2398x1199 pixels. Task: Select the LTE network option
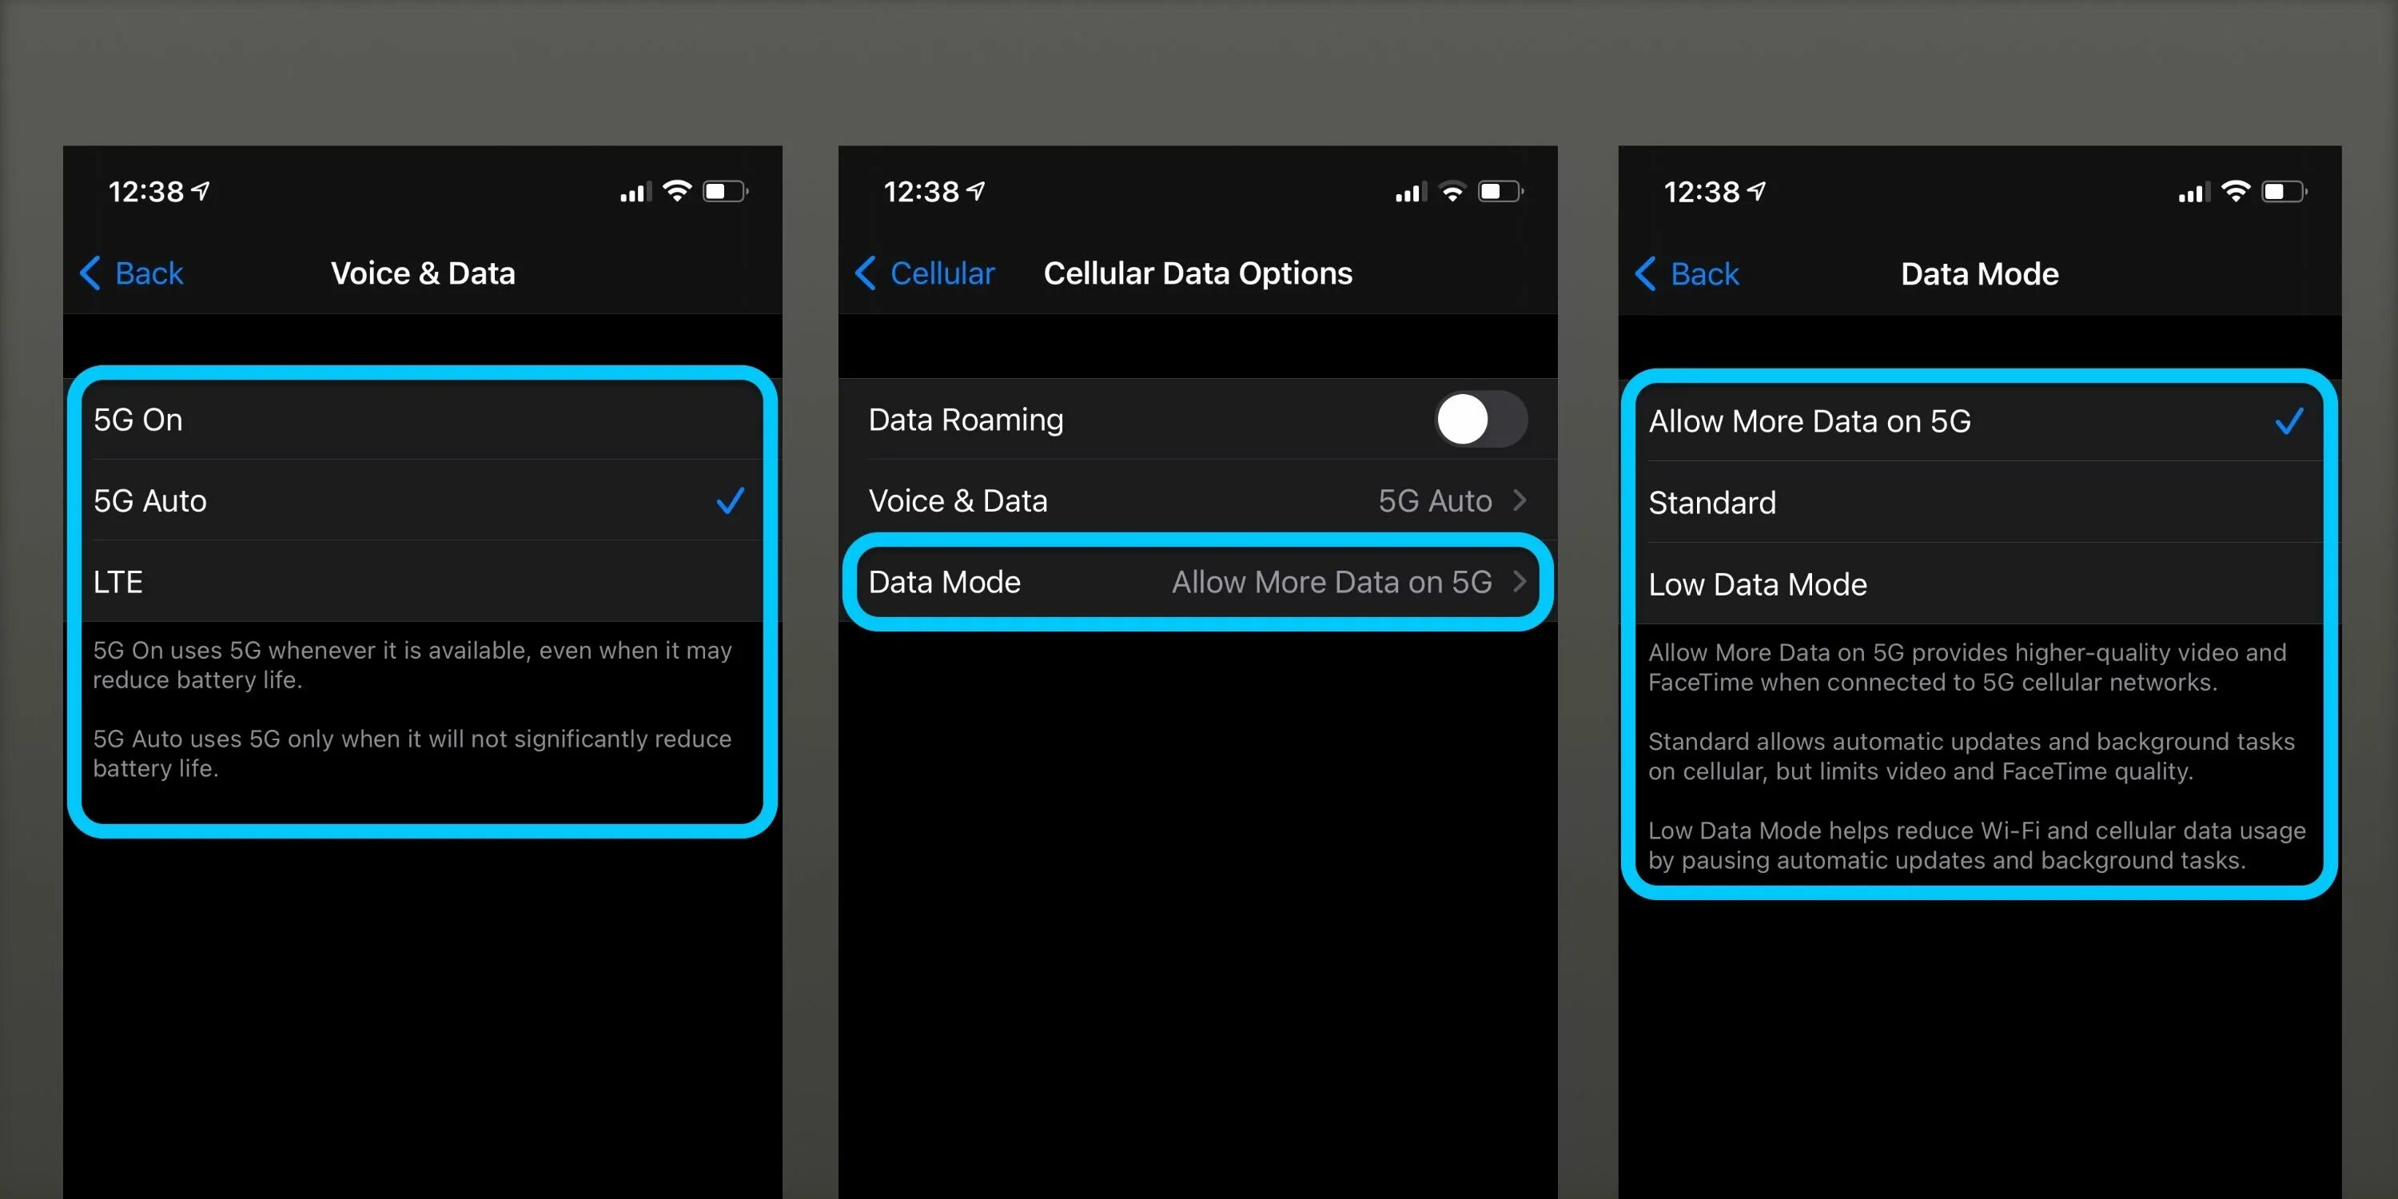[419, 582]
